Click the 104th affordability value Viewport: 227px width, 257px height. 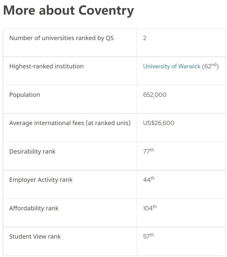pos(150,208)
